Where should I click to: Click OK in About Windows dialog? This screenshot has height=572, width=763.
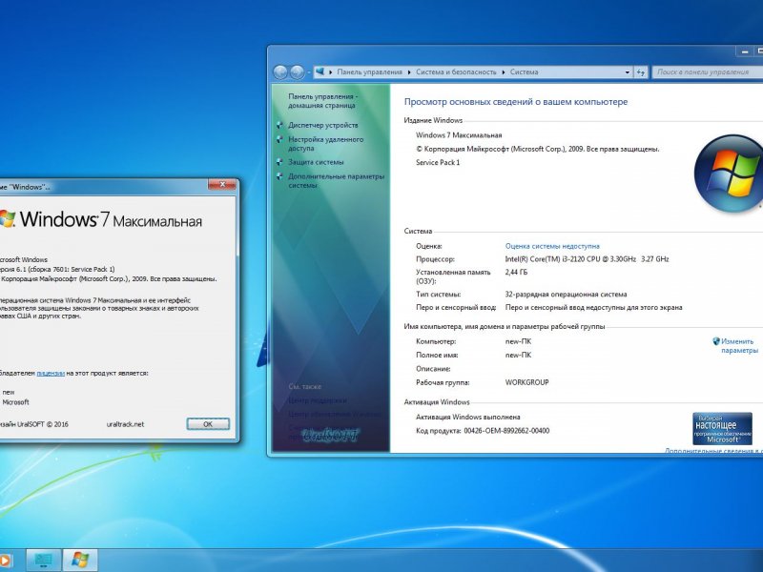(x=208, y=424)
